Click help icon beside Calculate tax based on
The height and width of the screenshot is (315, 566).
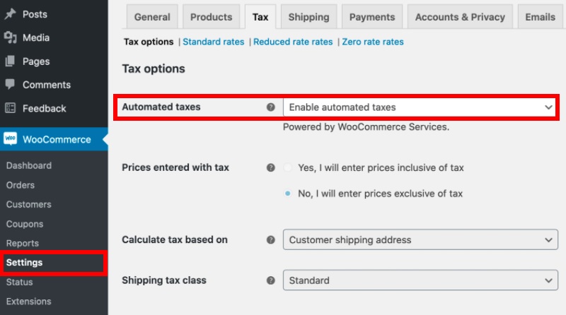(x=271, y=239)
